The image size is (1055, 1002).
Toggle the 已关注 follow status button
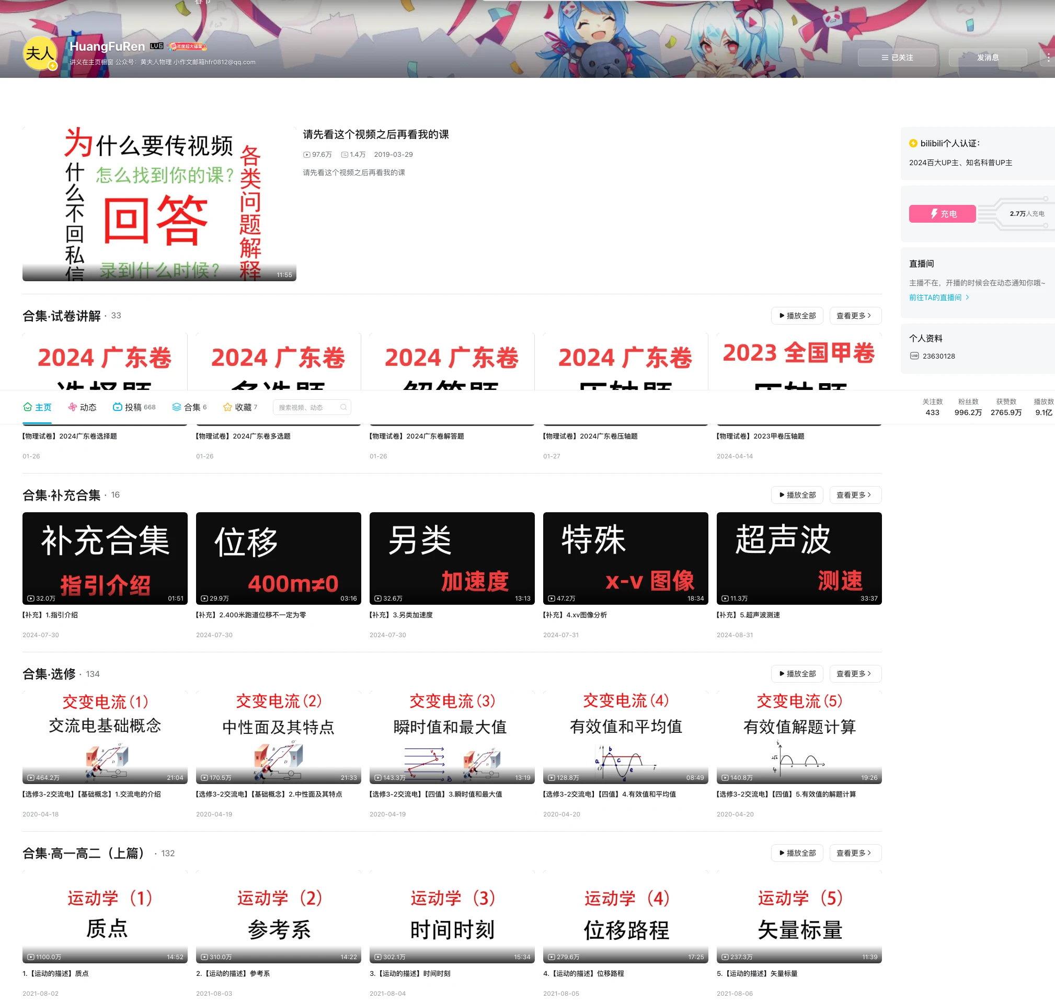pos(898,57)
